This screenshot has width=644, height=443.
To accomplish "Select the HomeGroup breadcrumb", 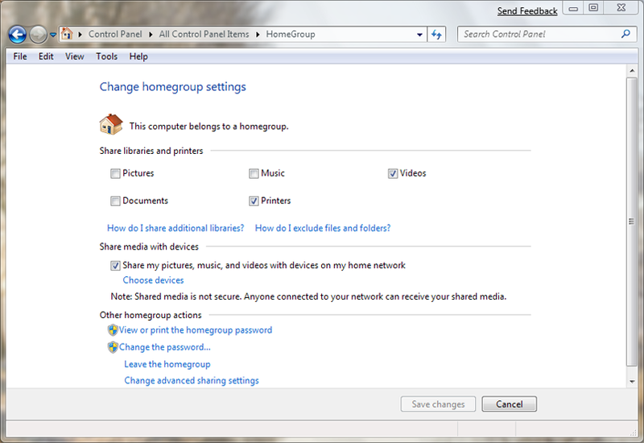I will 291,34.
